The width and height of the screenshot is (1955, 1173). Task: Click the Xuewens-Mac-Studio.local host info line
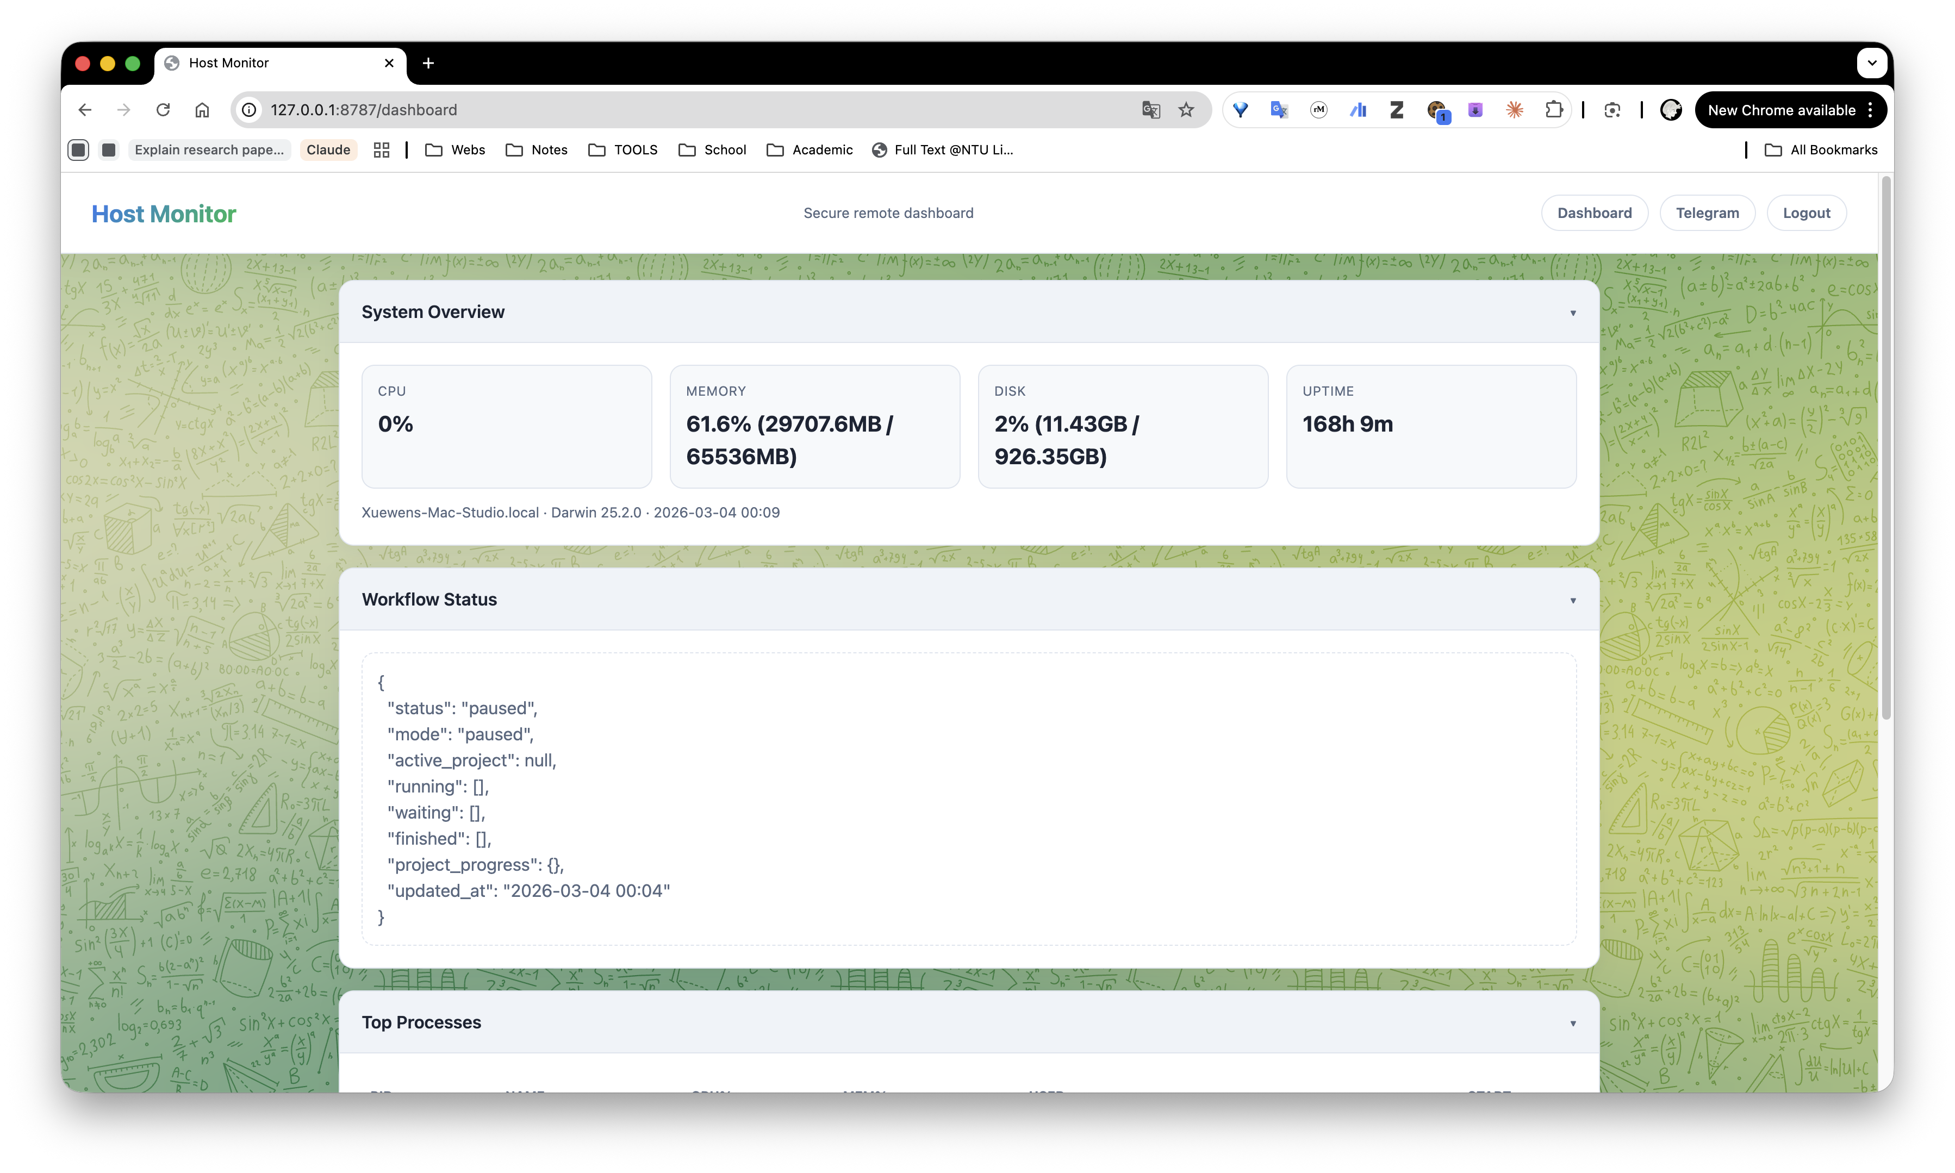(x=571, y=512)
